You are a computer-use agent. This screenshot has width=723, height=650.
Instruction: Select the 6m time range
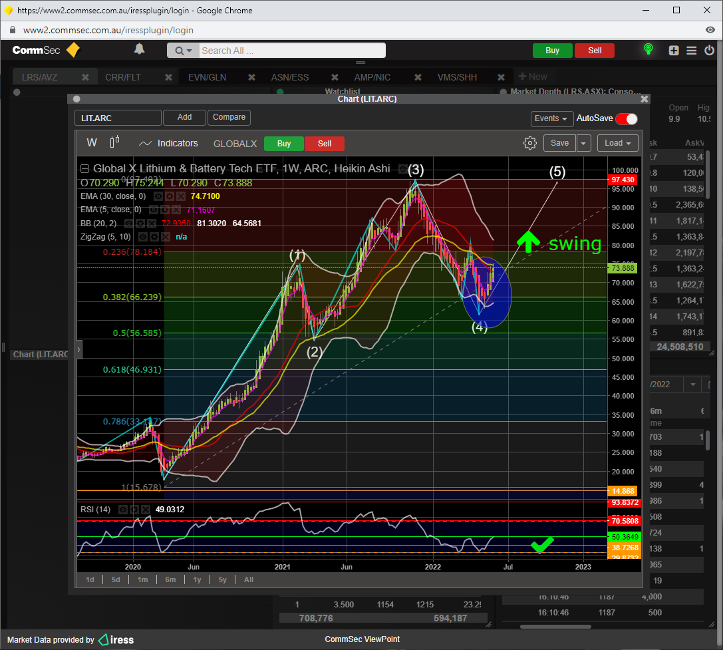coord(170,580)
